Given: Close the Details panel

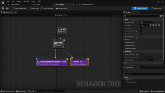Looking at the screenshot, I should pos(138,12).
